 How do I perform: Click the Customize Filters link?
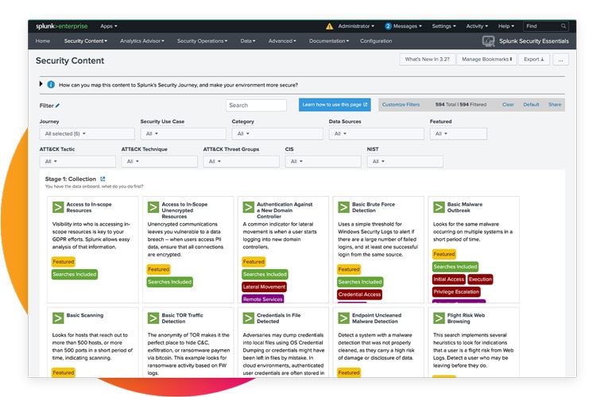tap(401, 105)
